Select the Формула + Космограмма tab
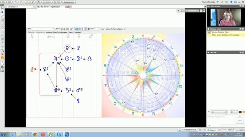The image size is (245, 137). click(36, 32)
